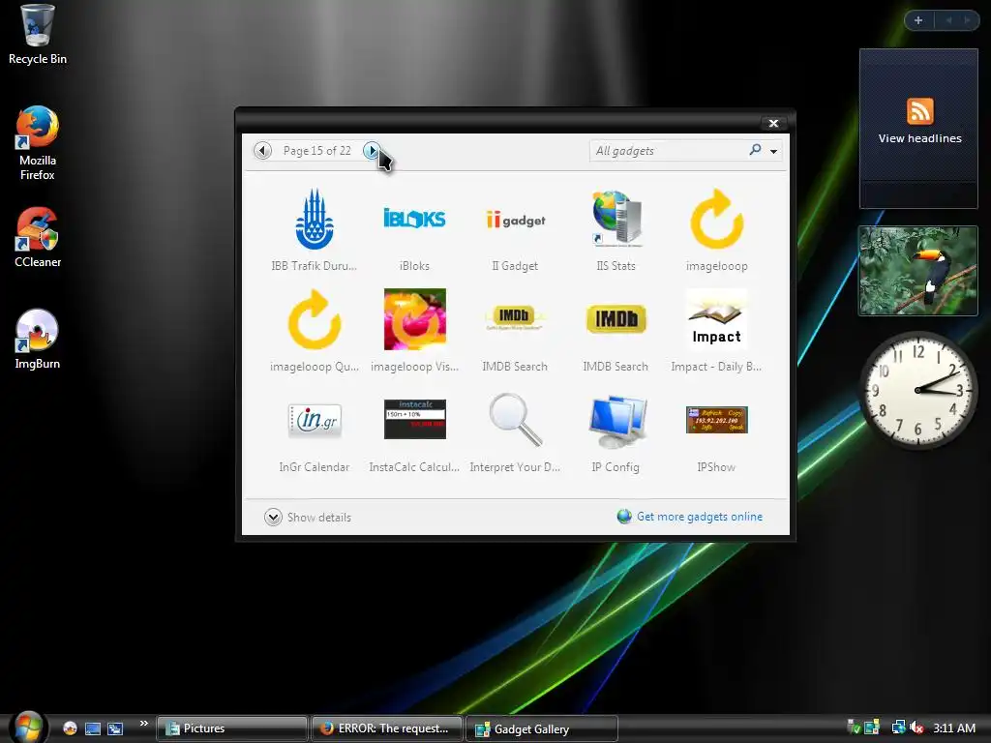
Task: Click the muted volume tray icon
Action: (917, 728)
